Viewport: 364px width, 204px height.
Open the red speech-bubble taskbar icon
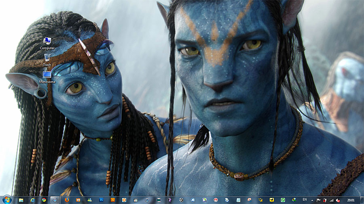(249, 200)
